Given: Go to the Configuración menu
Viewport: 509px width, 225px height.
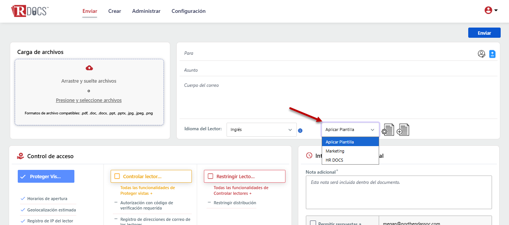Looking at the screenshot, I should click(188, 11).
